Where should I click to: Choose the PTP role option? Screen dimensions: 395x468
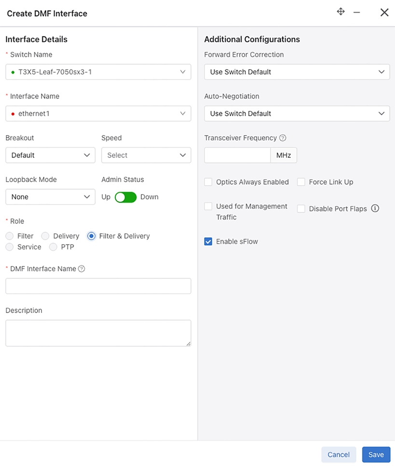click(53, 247)
